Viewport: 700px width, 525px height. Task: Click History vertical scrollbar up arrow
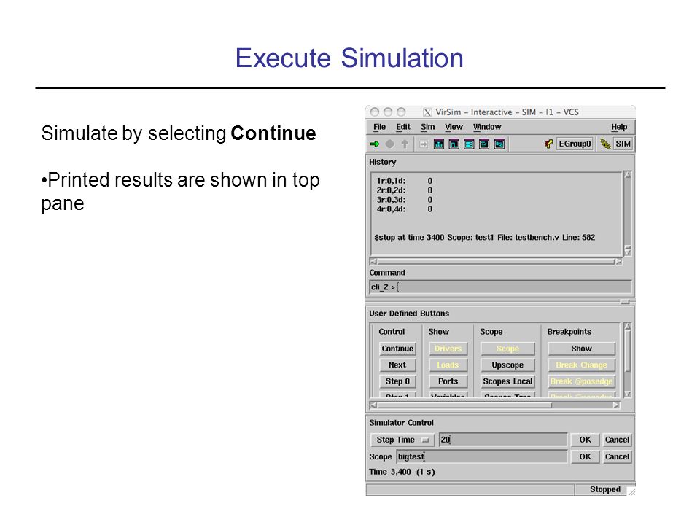(x=627, y=175)
